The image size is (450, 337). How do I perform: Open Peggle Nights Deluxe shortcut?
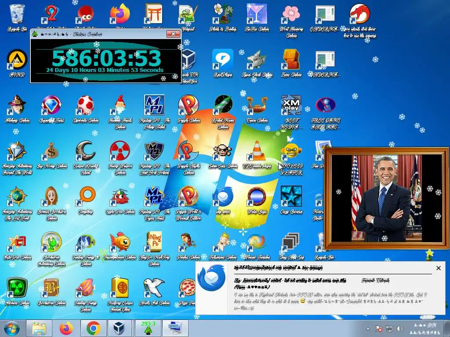point(188,151)
